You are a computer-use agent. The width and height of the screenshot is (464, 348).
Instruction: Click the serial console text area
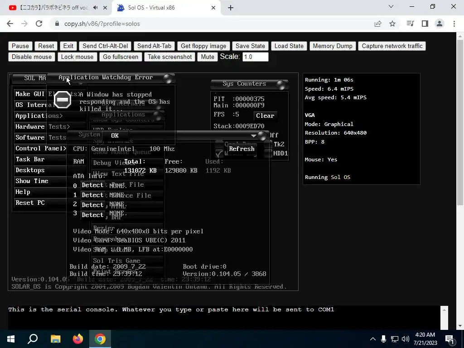click(224, 318)
